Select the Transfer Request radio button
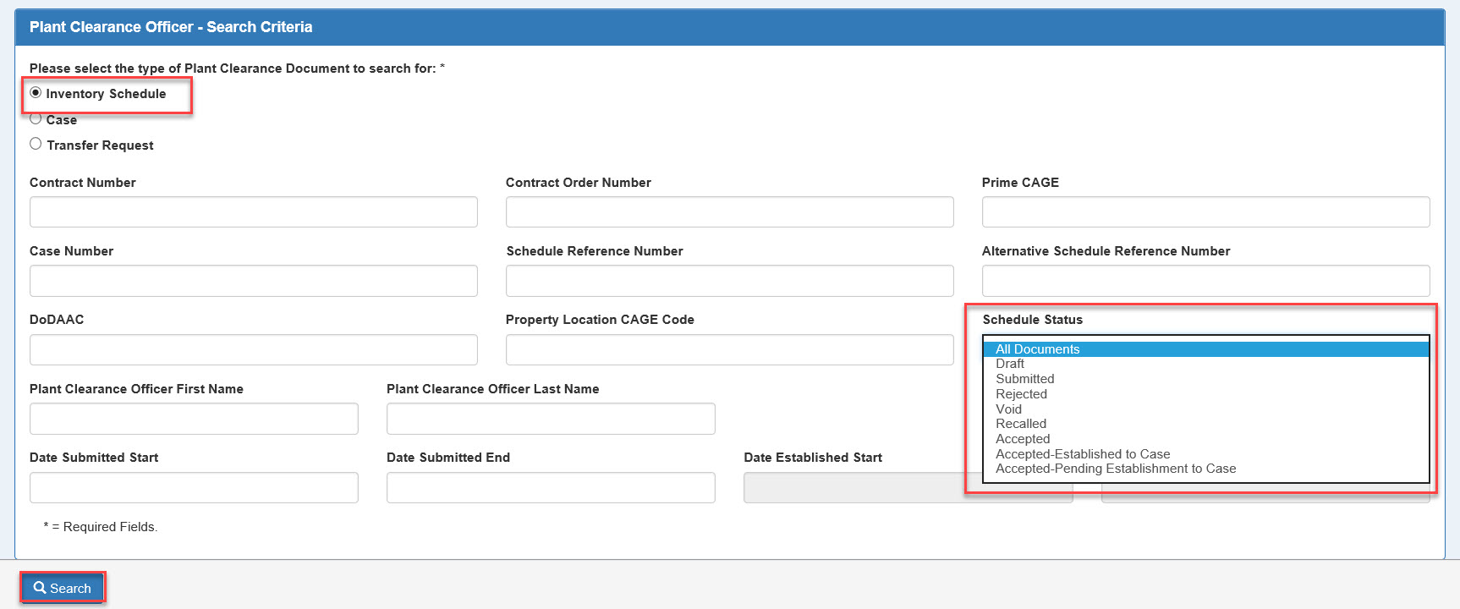The image size is (1460, 609). (x=36, y=144)
